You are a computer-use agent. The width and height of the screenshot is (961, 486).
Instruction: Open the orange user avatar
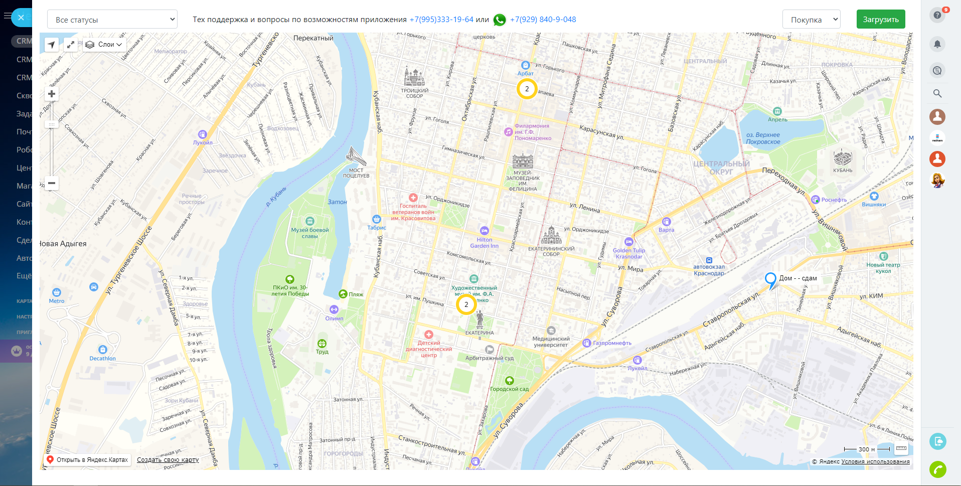click(937, 159)
